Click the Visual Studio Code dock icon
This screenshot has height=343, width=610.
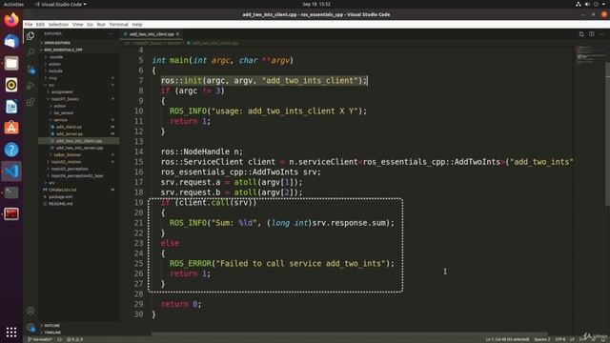coord(11,171)
